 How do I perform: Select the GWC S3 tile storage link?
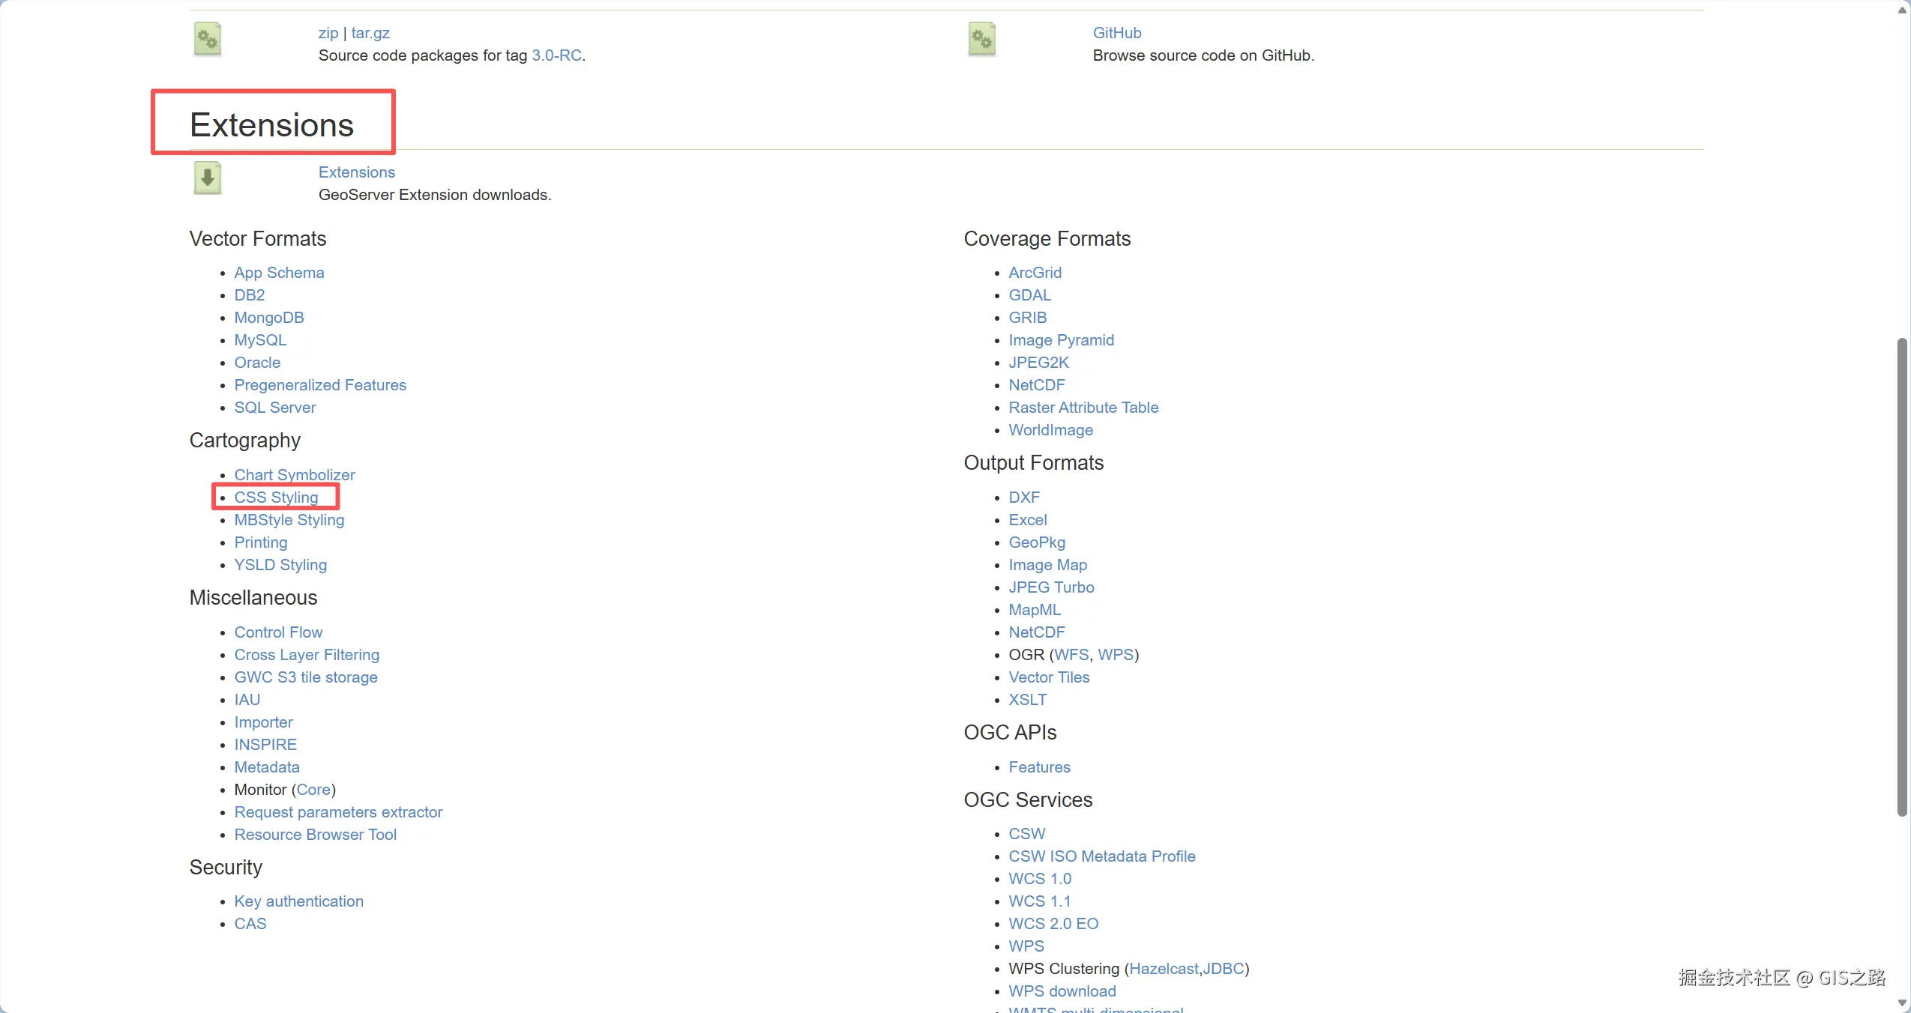305,677
